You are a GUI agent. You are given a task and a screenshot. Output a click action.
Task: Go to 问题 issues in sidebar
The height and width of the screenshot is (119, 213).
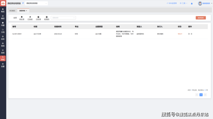[x=3, y=24]
